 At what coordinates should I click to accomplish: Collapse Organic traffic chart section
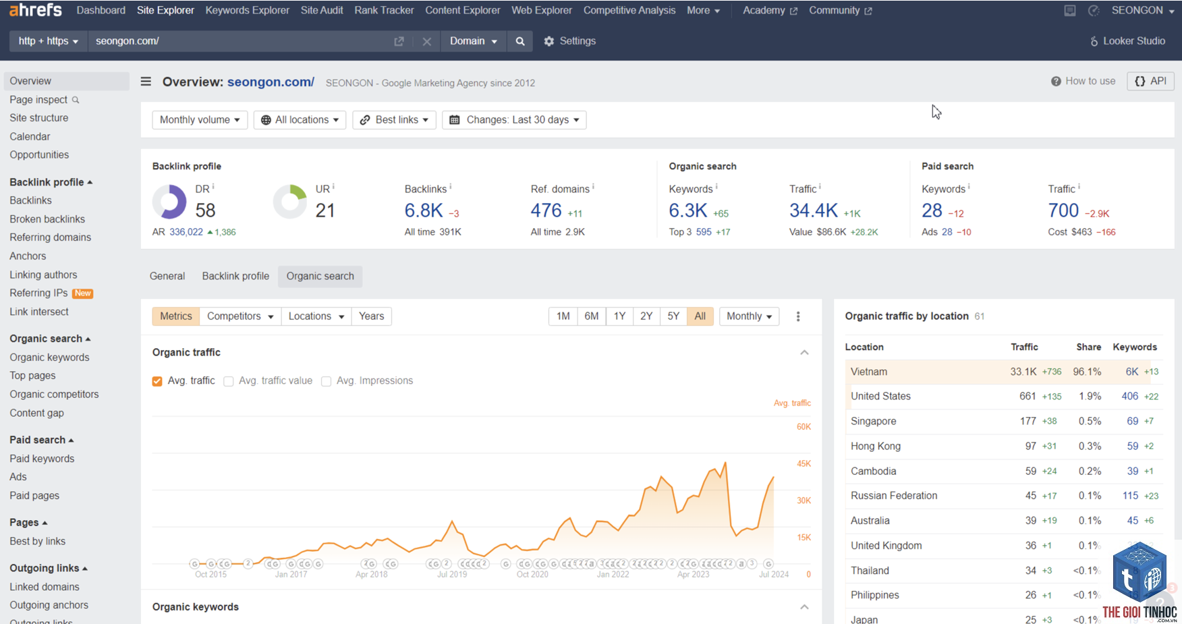pos(804,353)
